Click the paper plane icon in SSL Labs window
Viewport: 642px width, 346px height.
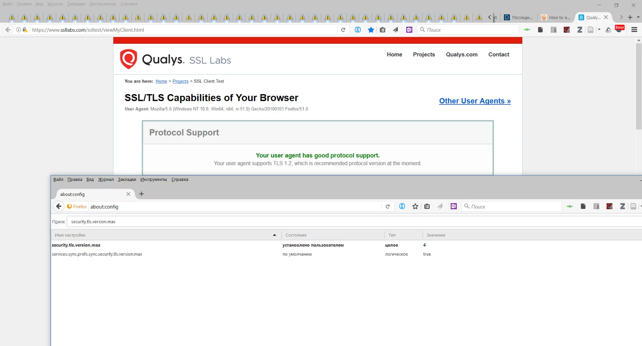[396, 30]
